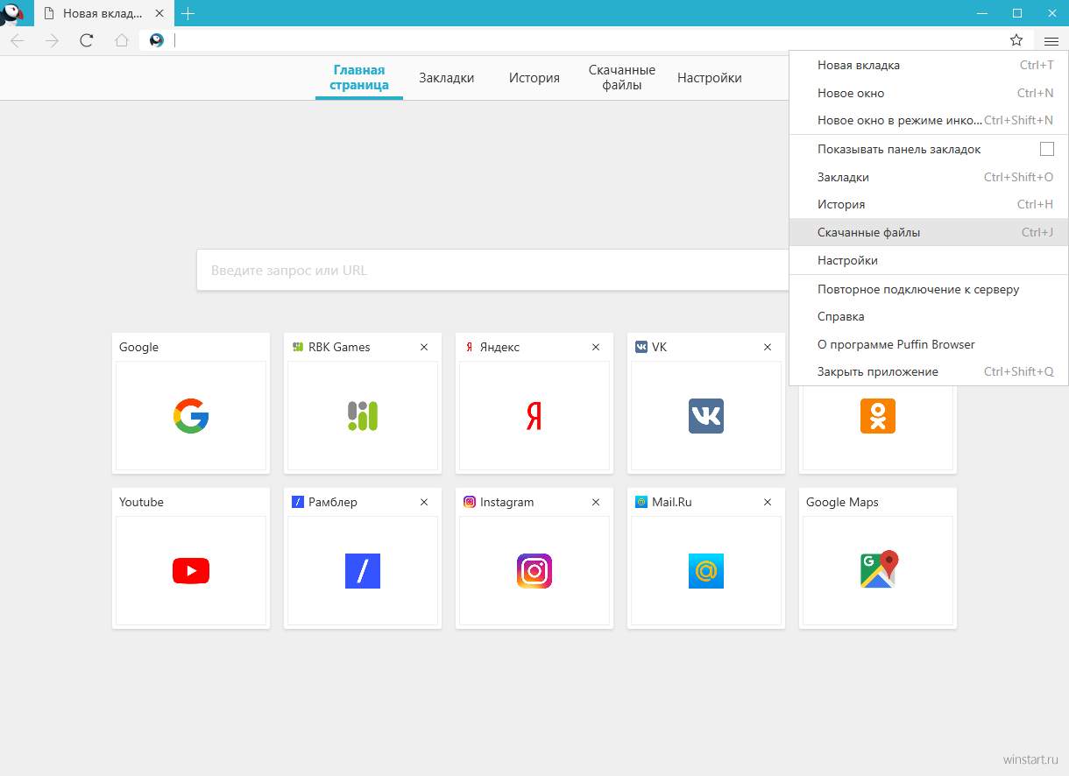Image resolution: width=1069 pixels, height=776 pixels.
Task: Open the Instagram camera logo thumbnail
Action: 534,571
